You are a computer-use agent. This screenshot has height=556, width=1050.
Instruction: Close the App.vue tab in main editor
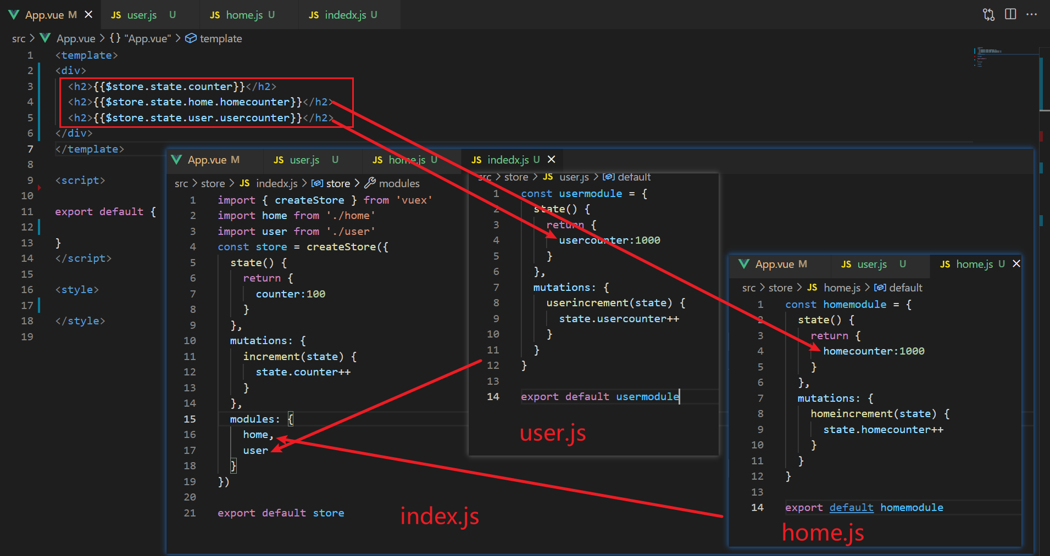point(88,15)
